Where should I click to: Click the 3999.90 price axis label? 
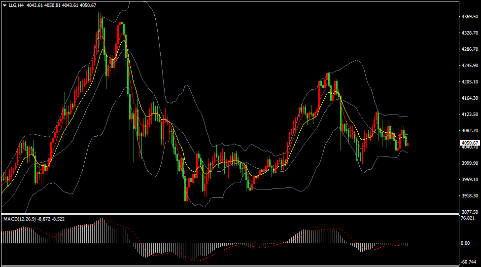click(470, 163)
